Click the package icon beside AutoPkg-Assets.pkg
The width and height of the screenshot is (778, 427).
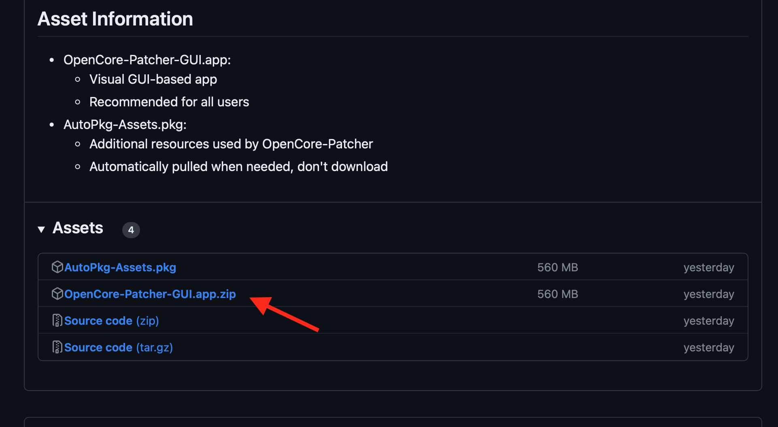tap(57, 267)
